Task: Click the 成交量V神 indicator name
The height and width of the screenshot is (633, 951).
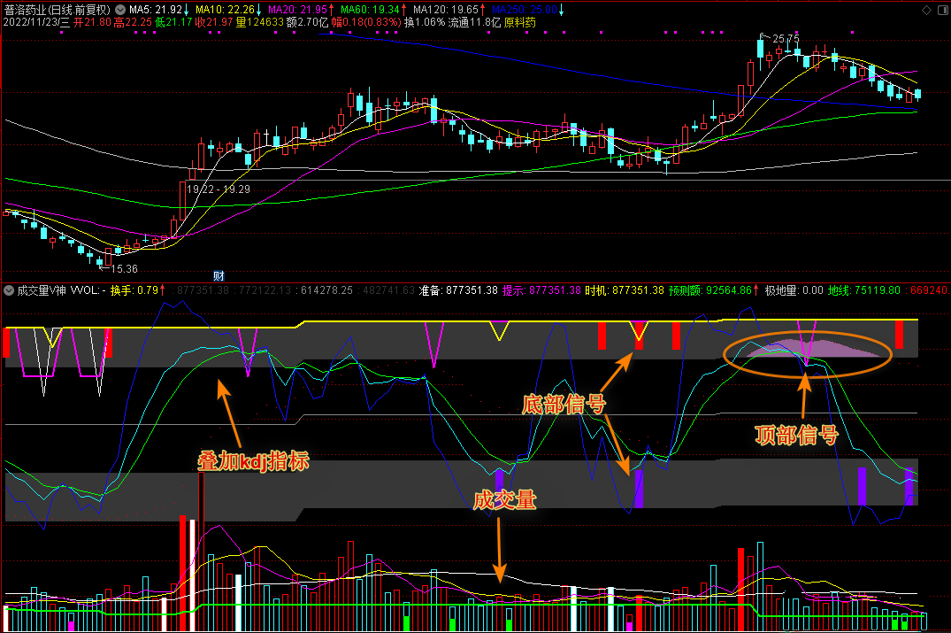Action: 42,290
